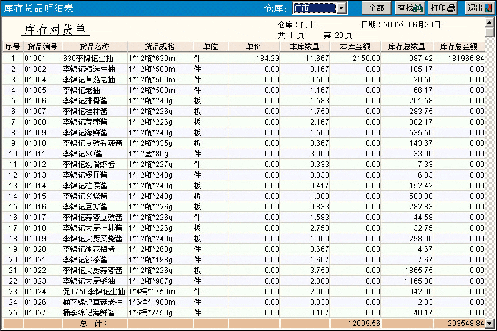The width and height of the screenshot is (497, 331).
Task: Select the 李锦记大厨蒜蓉酱 product name
Action: pos(92,271)
